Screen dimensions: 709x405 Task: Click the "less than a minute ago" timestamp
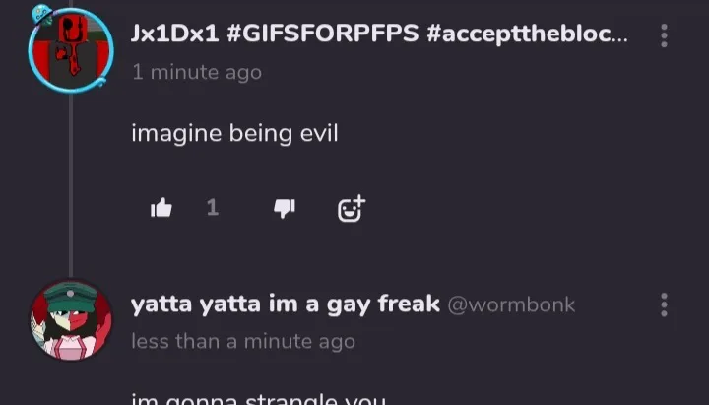pyautogui.click(x=243, y=341)
